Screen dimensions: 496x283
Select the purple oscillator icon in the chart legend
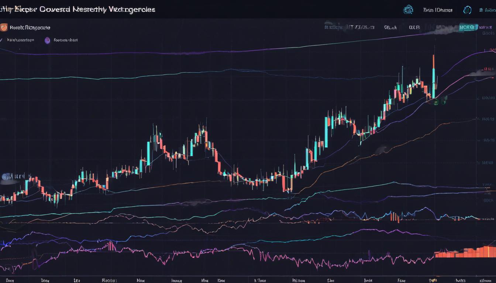(47, 41)
